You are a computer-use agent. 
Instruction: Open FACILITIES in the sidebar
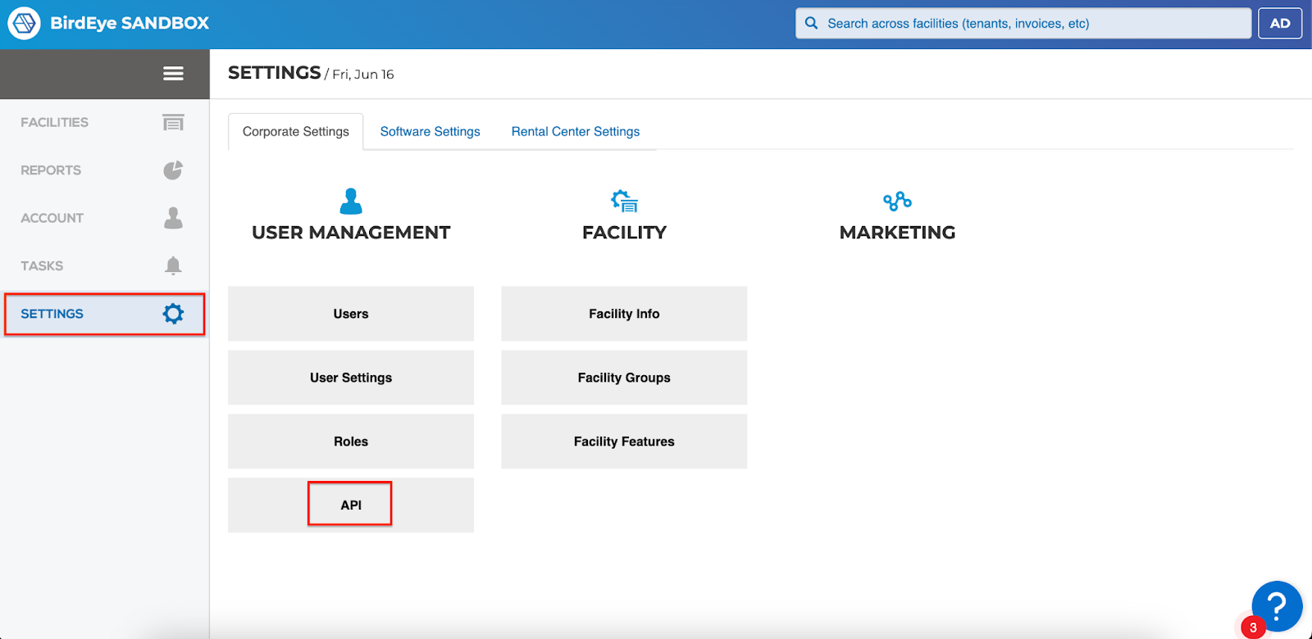tap(104, 122)
